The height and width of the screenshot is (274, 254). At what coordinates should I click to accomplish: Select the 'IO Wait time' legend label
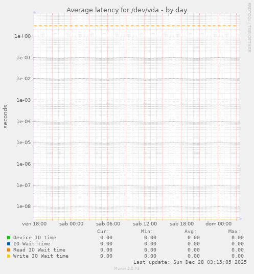32,244
